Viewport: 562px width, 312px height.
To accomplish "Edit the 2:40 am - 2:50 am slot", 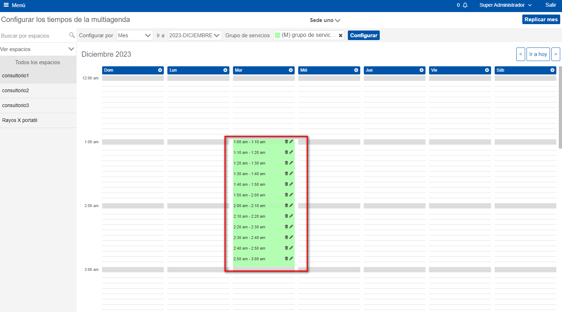I will (x=291, y=248).
